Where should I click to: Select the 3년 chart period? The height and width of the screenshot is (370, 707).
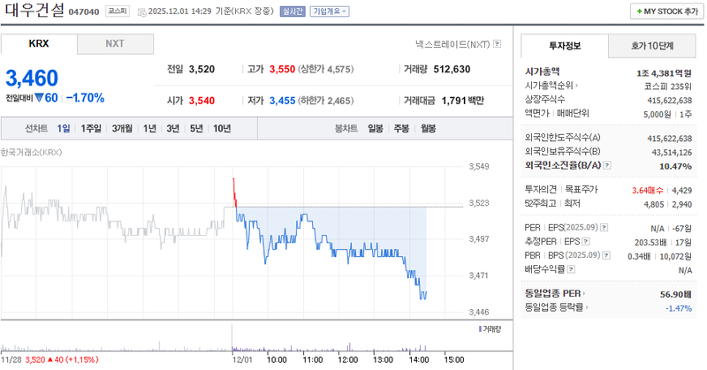pos(173,128)
